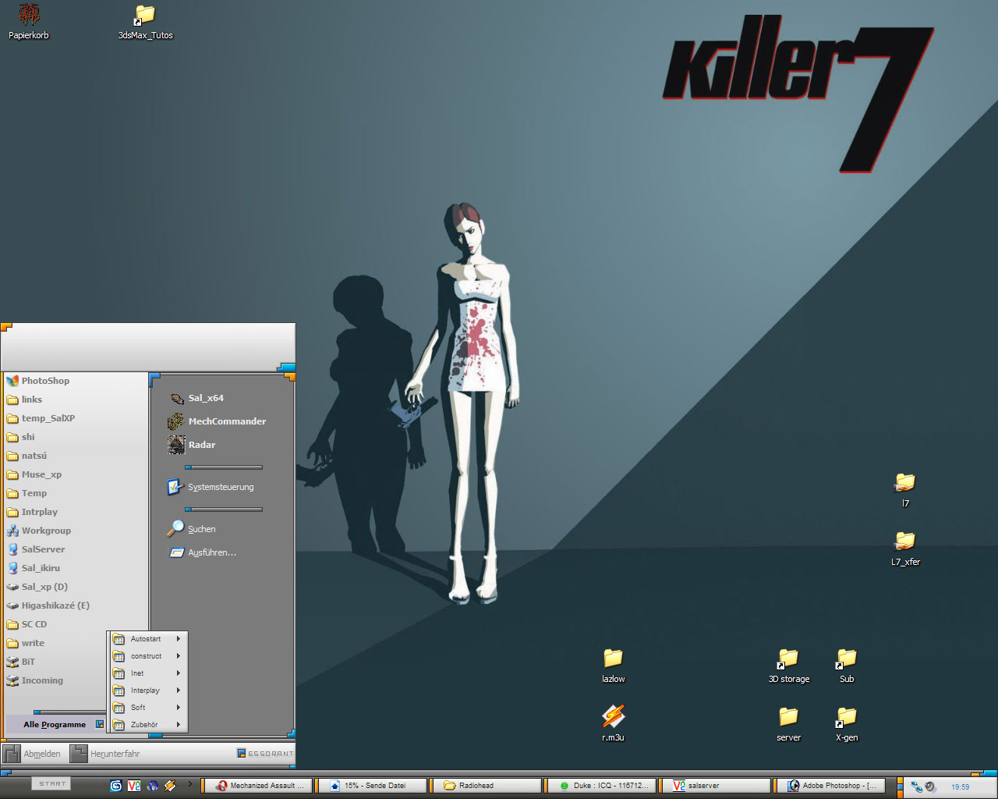Open the temp_SalXP folder in the start menu
Image resolution: width=998 pixels, height=799 pixels.
tap(41, 418)
